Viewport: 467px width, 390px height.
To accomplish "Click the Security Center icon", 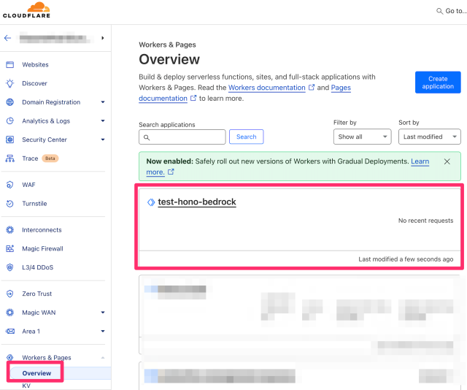I will tap(9, 139).
